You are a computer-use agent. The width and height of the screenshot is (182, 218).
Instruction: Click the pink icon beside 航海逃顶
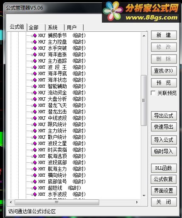(x=35, y=156)
